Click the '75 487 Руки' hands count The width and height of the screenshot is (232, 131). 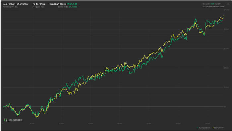pos(39,4)
